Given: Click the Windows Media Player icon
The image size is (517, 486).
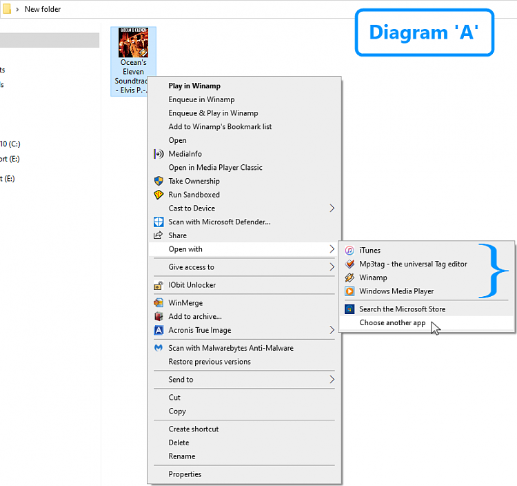Looking at the screenshot, I should pyautogui.click(x=349, y=291).
